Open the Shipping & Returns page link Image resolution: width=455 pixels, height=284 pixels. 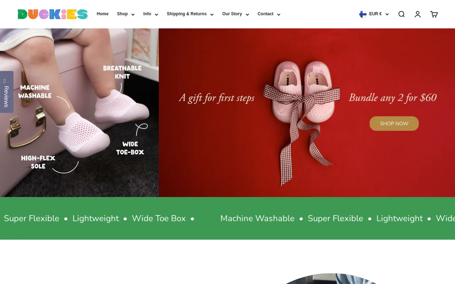pyautogui.click(x=187, y=14)
